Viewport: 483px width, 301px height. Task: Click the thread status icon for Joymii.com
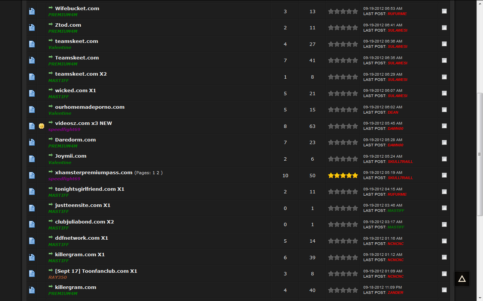(32, 159)
